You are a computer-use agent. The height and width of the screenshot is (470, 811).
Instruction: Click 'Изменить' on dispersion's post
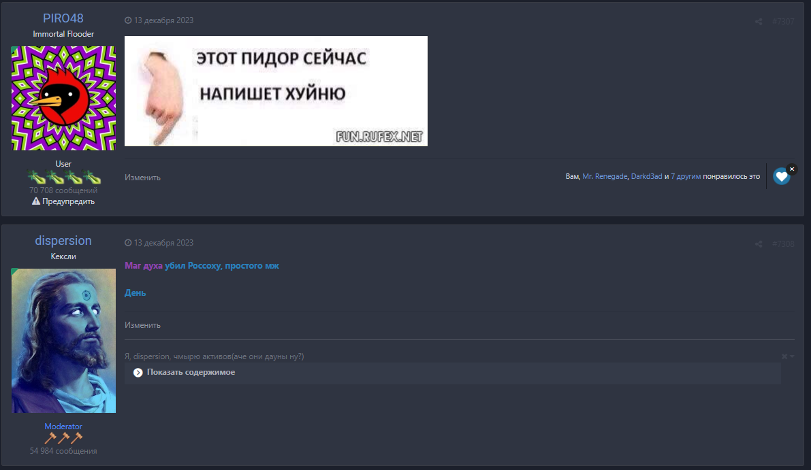click(142, 324)
